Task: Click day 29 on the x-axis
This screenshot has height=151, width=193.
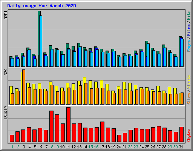Action: [x=170, y=147]
